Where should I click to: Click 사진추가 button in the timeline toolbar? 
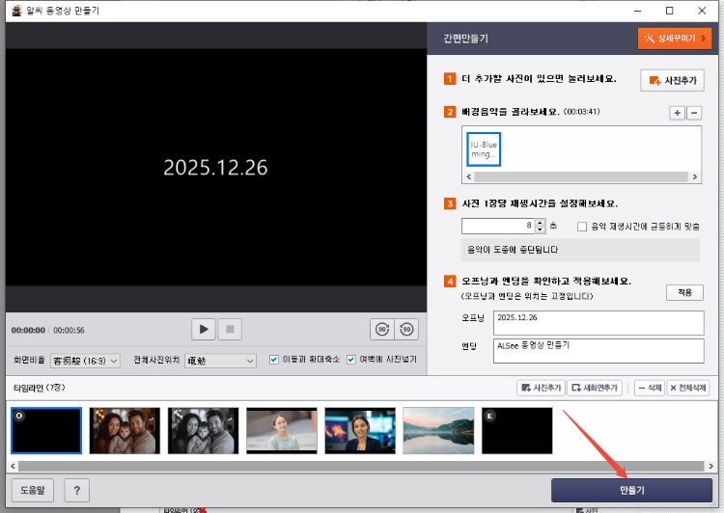(x=541, y=387)
